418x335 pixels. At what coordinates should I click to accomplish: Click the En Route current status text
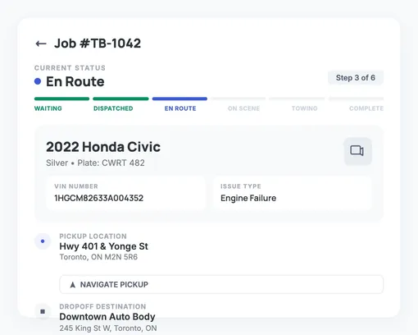75,81
